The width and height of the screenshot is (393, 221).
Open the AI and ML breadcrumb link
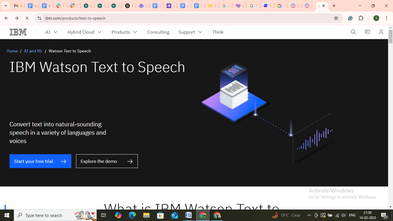pos(33,51)
